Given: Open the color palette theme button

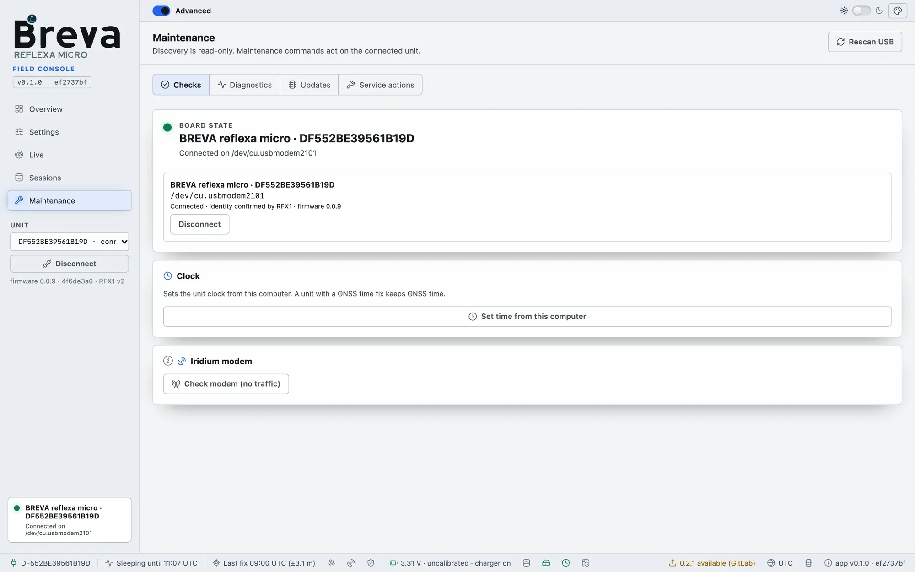Looking at the screenshot, I should pyautogui.click(x=898, y=11).
